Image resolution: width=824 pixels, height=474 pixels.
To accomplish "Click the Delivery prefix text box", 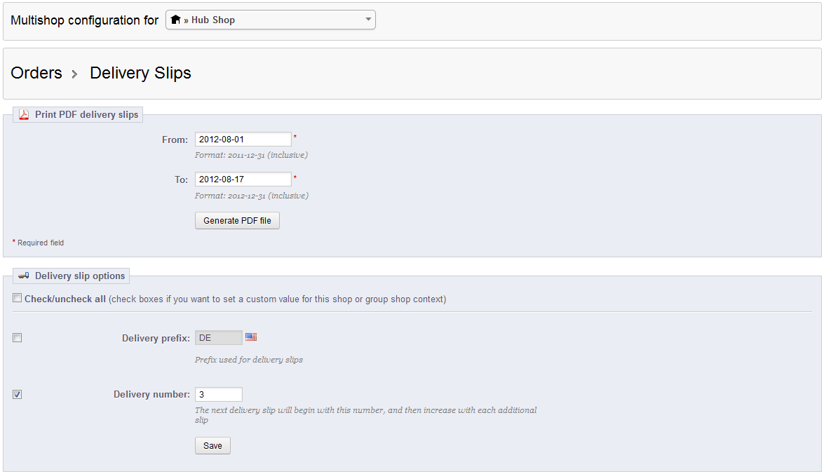I will (x=218, y=338).
